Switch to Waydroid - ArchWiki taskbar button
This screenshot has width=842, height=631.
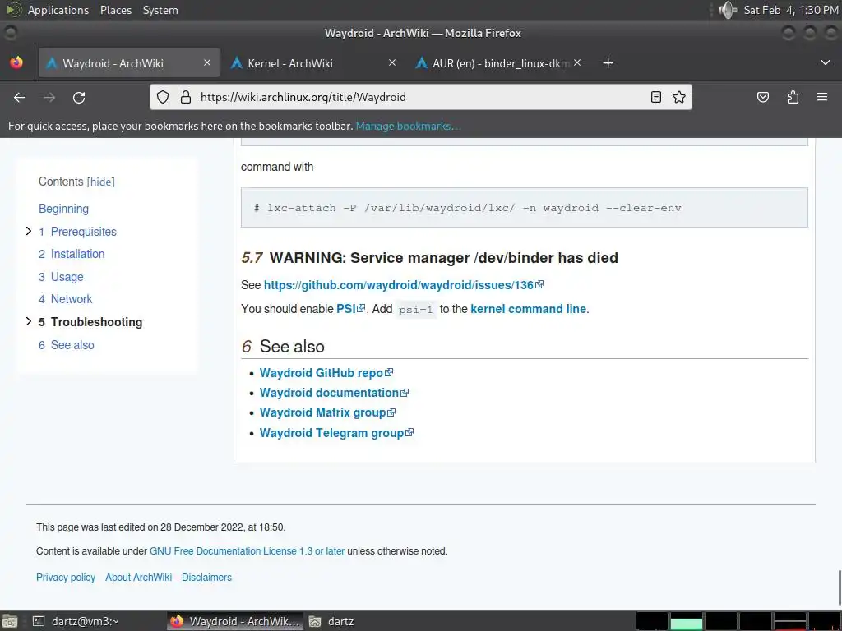pos(235,621)
